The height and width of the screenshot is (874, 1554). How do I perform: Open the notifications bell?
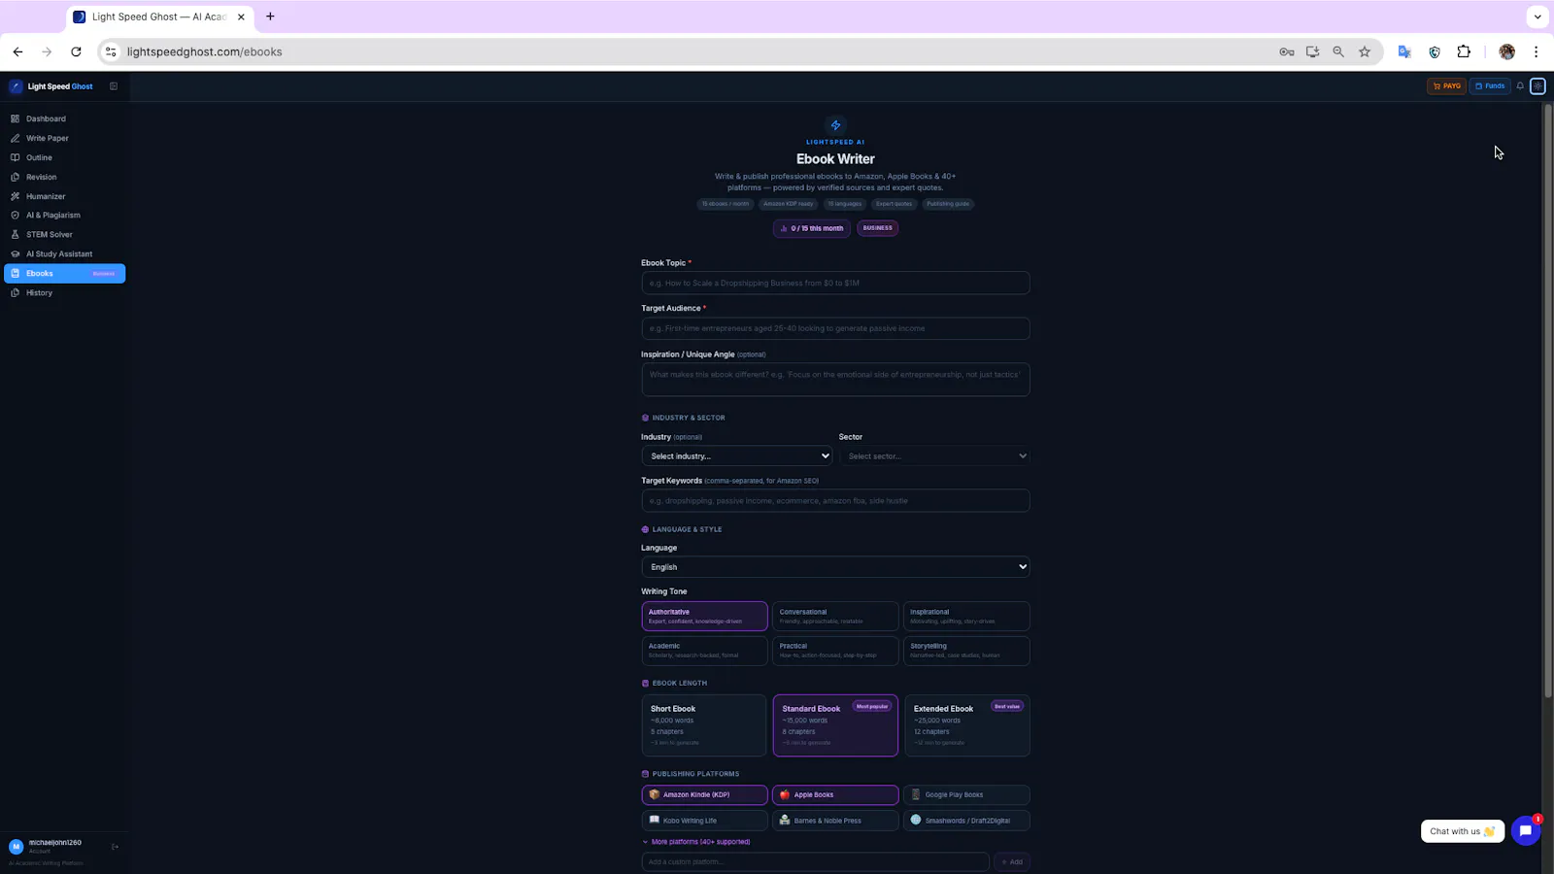click(1520, 86)
